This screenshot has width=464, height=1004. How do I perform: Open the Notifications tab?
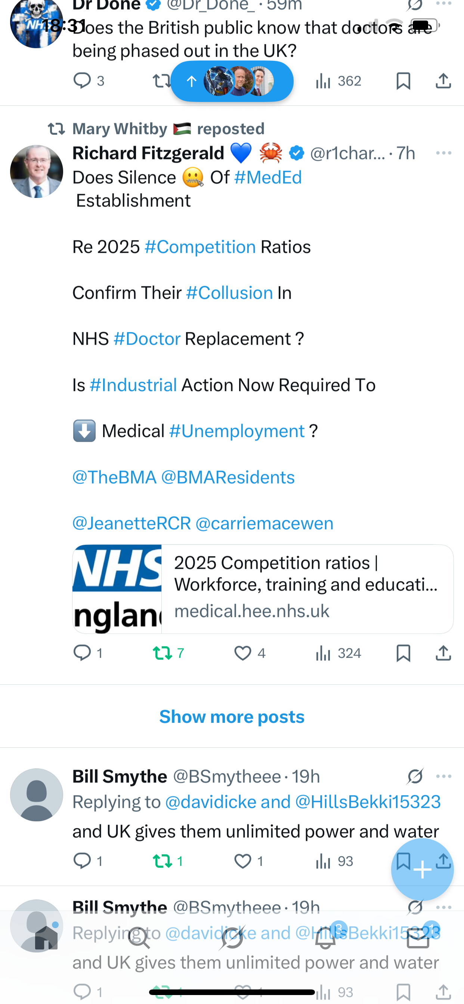click(x=325, y=938)
